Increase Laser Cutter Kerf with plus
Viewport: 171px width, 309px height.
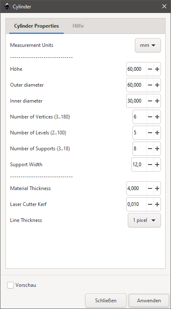157,204
